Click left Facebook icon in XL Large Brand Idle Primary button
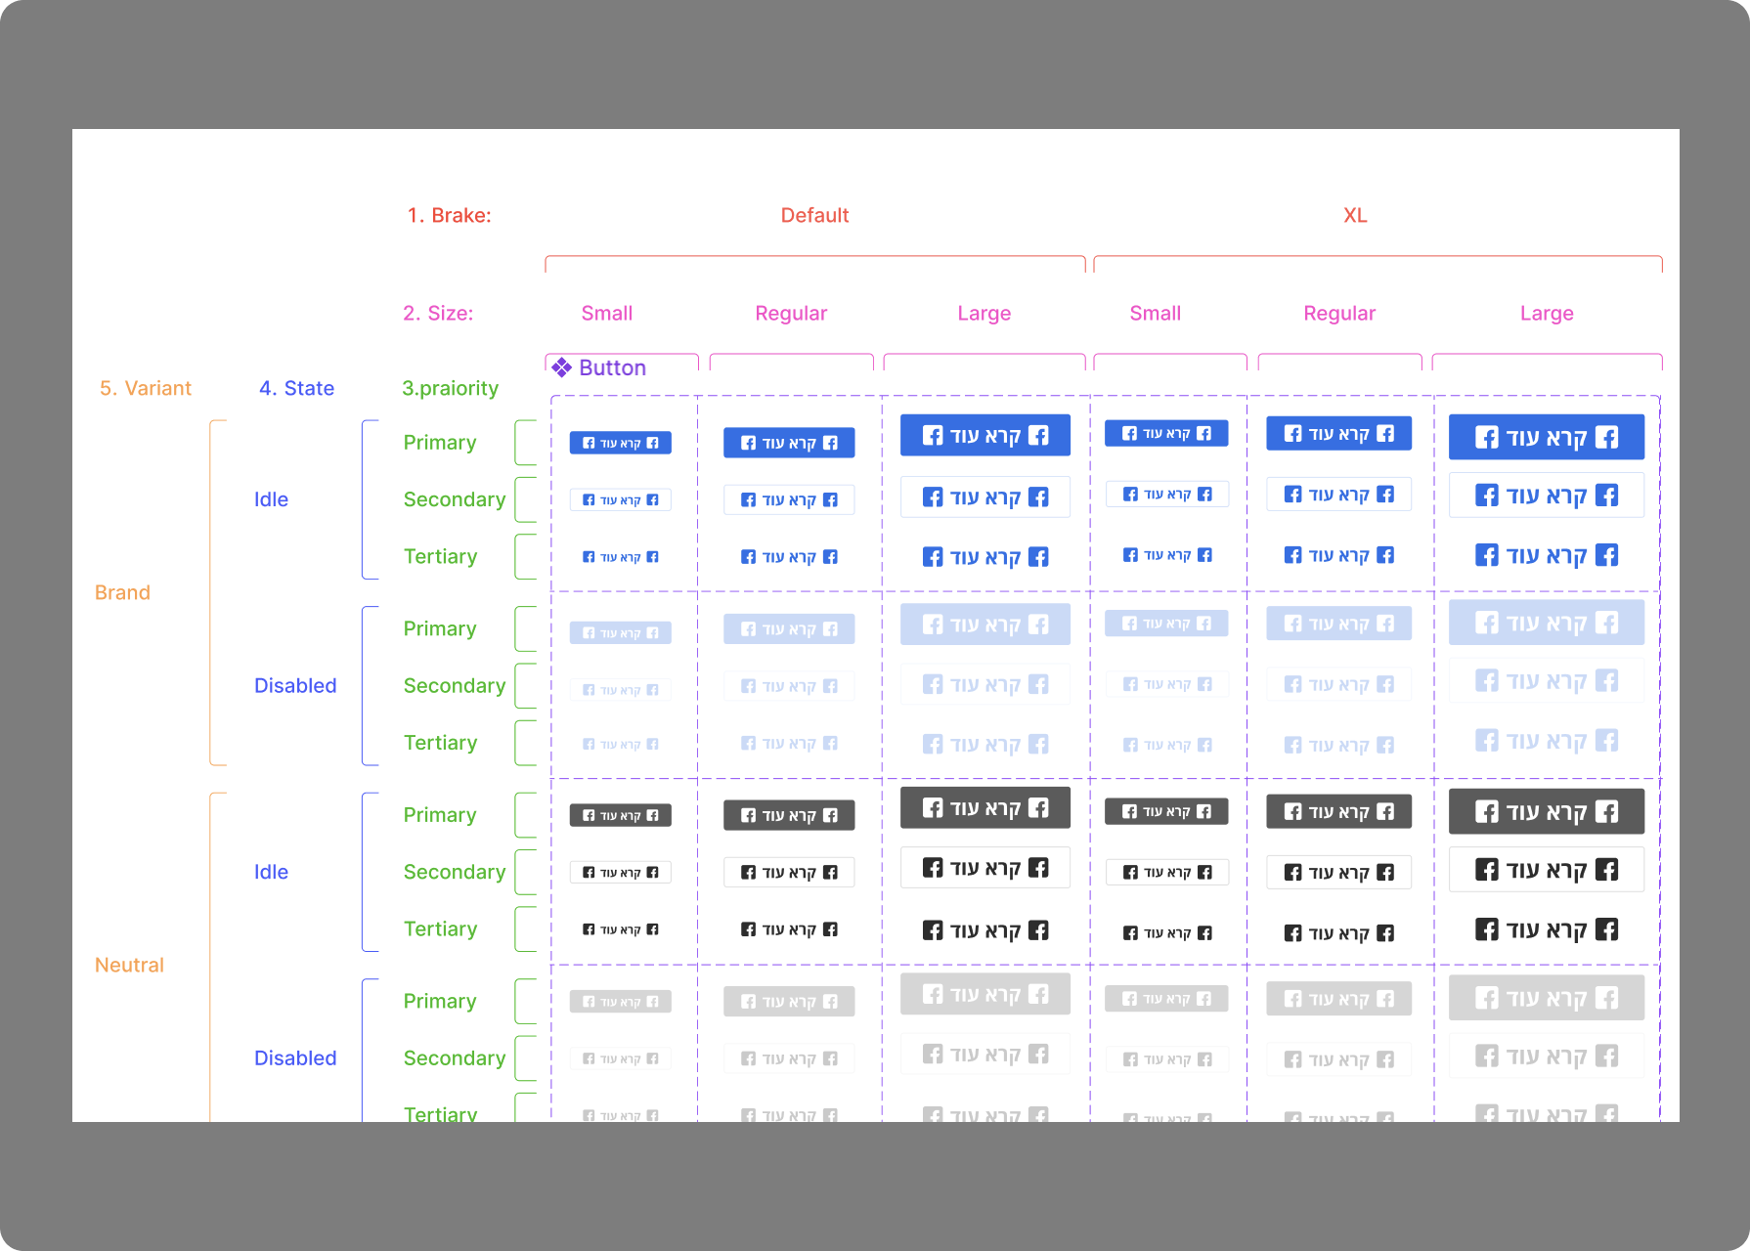The width and height of the screenshot is (1750, 1251). coord(1486,437)
